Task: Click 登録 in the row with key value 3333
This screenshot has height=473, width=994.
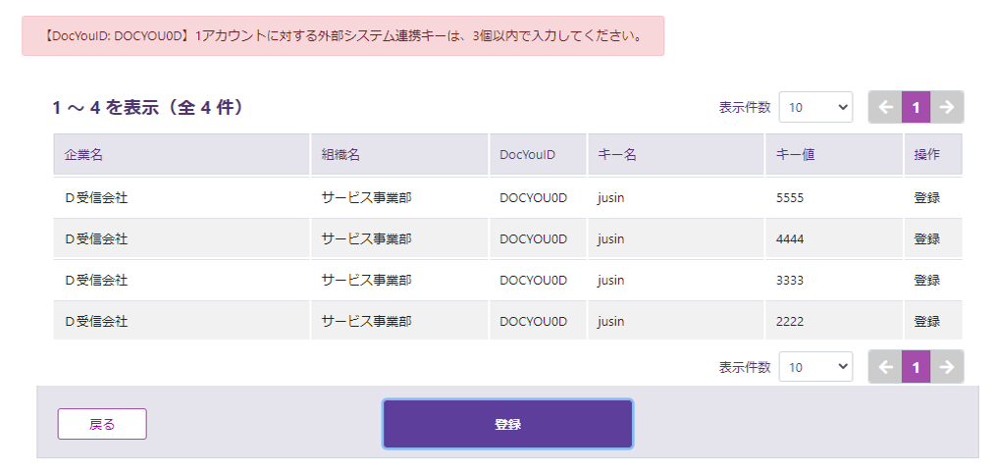Action: coord(926,280)
